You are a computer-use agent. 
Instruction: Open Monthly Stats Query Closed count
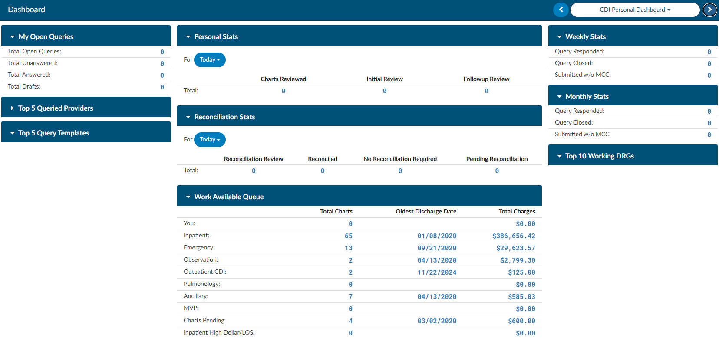click(709, 123)
